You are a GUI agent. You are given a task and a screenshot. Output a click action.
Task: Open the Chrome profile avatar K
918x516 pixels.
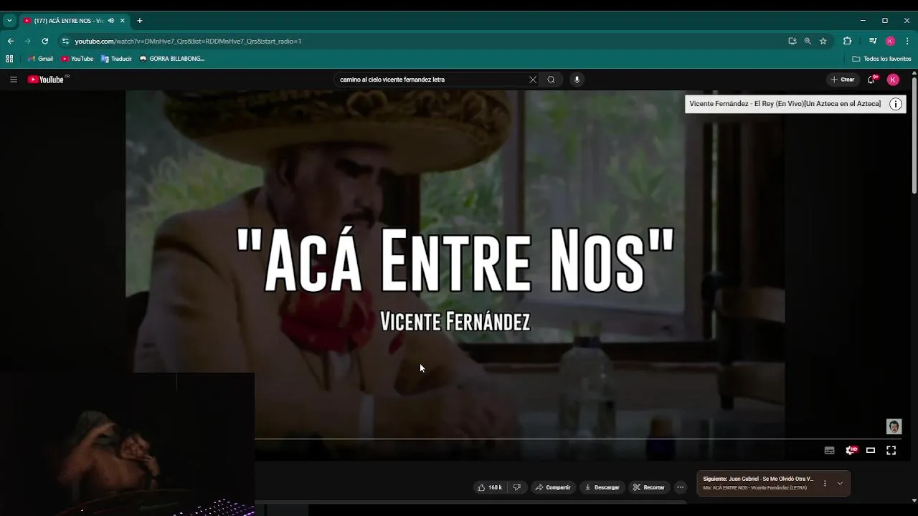890,41
